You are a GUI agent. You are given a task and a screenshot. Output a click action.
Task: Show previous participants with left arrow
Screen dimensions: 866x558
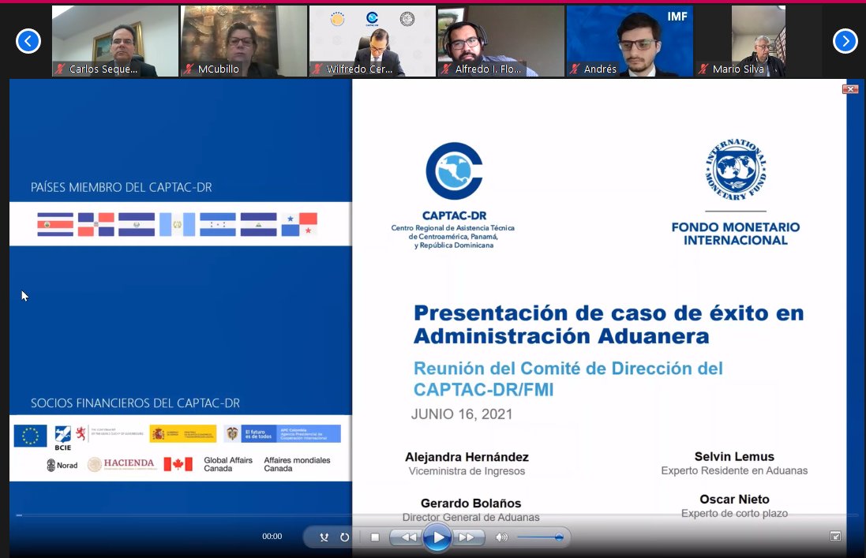click(x=28, y=41)
